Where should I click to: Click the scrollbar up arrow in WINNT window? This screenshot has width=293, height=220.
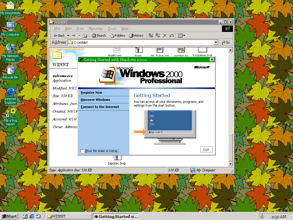[230, 50]
